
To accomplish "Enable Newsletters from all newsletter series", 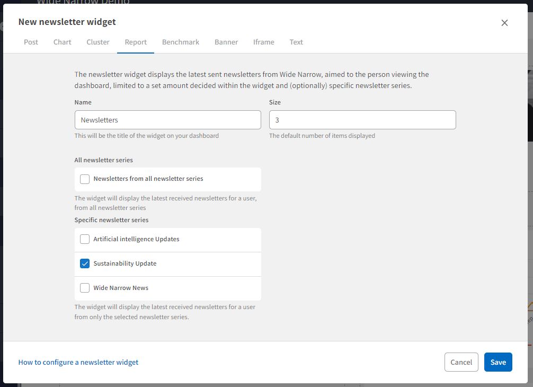I will [x=85, y=179].
